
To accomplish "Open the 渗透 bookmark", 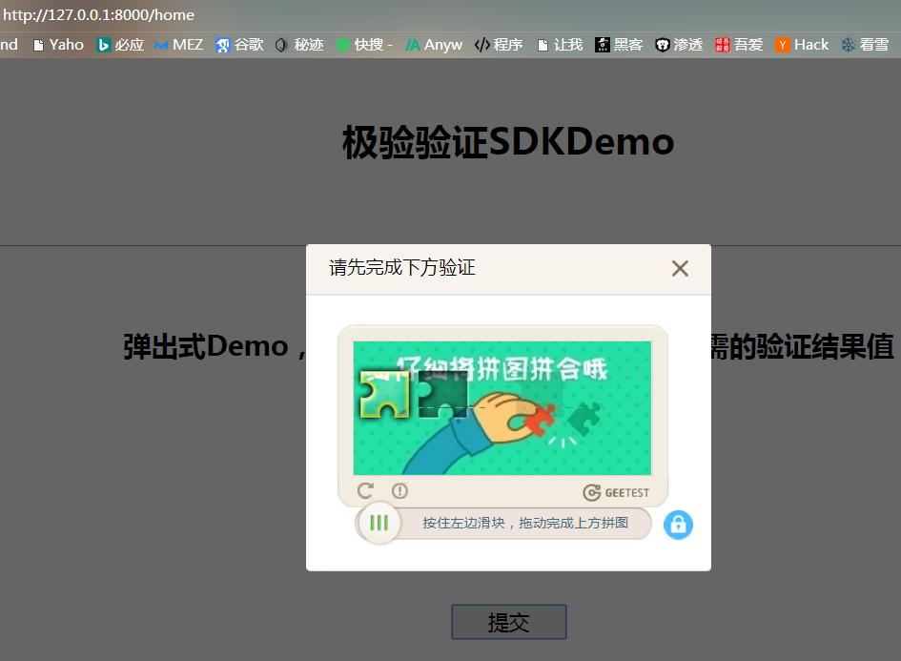I will [x=679, y=45].
